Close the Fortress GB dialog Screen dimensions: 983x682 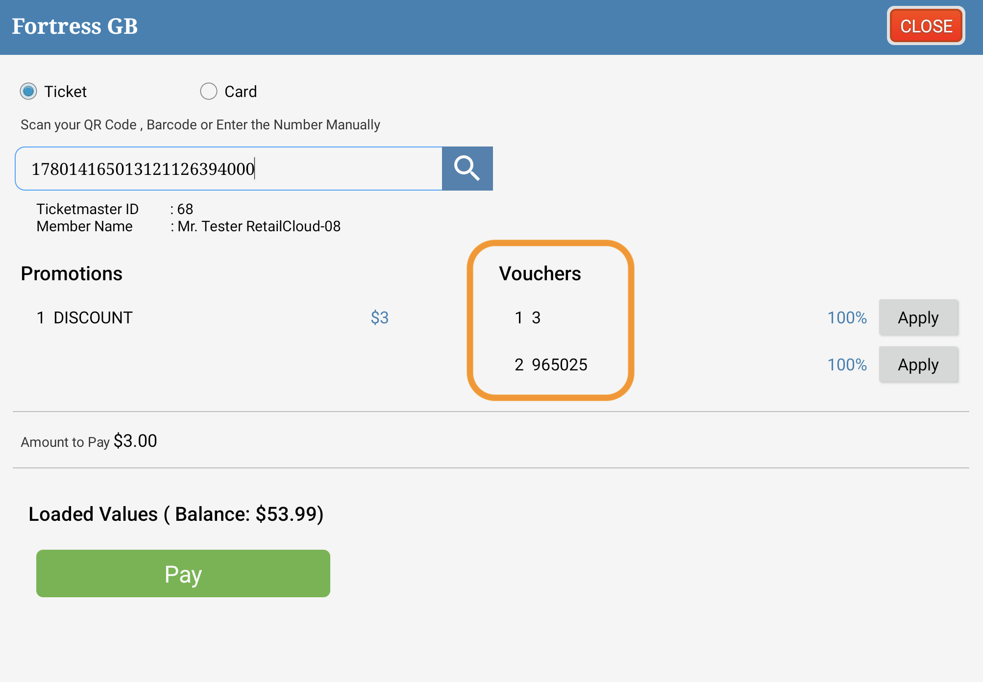pyautogui.click(x=926, y=26)
